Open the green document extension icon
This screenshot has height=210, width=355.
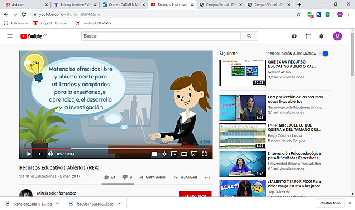pyautogui.click(x=327, y=14)
